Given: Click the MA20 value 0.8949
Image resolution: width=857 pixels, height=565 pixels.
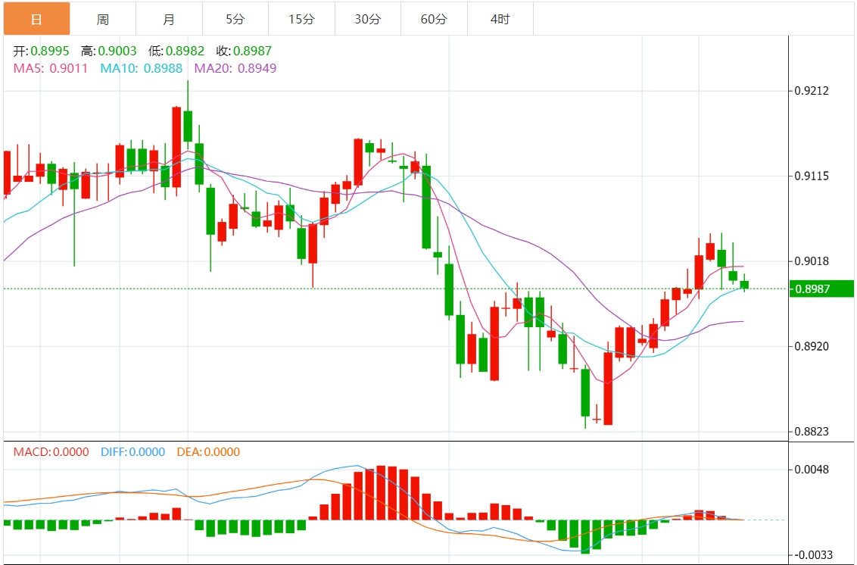Looking at the screenshot, I should pyautogui.click(x=257, y=68).
